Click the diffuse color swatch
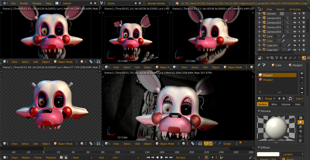Viewport: 310px width, 160px height. pos(268,154)
